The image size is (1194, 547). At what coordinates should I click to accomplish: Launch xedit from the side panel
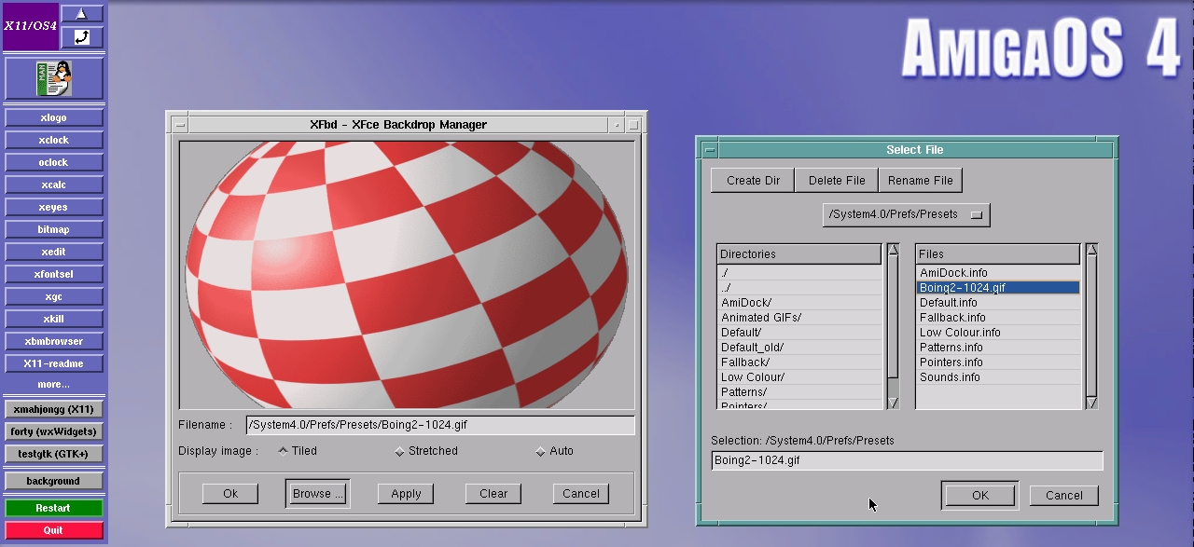click(x=53, y=253)
